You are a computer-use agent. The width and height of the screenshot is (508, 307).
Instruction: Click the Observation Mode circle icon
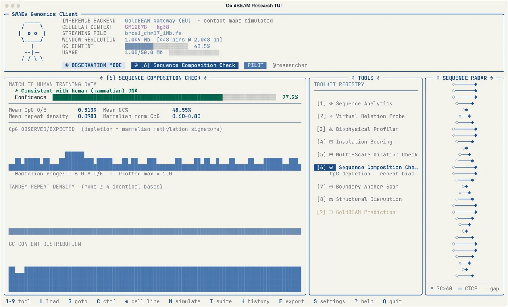click(x=67, y=65)
